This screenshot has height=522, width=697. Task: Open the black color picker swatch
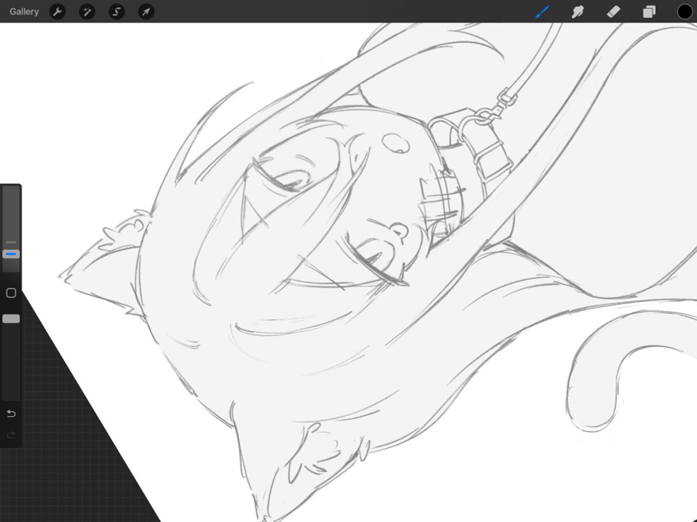[684, 12]
